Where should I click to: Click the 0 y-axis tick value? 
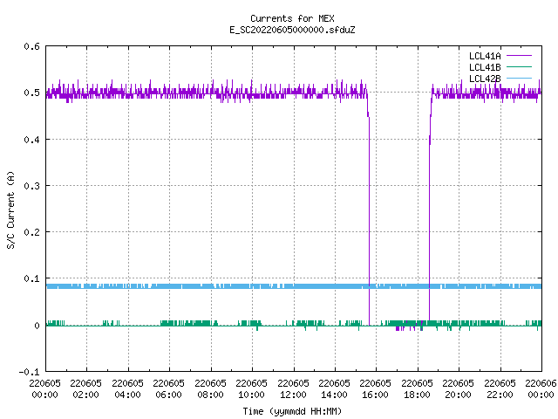click(37, 326)
